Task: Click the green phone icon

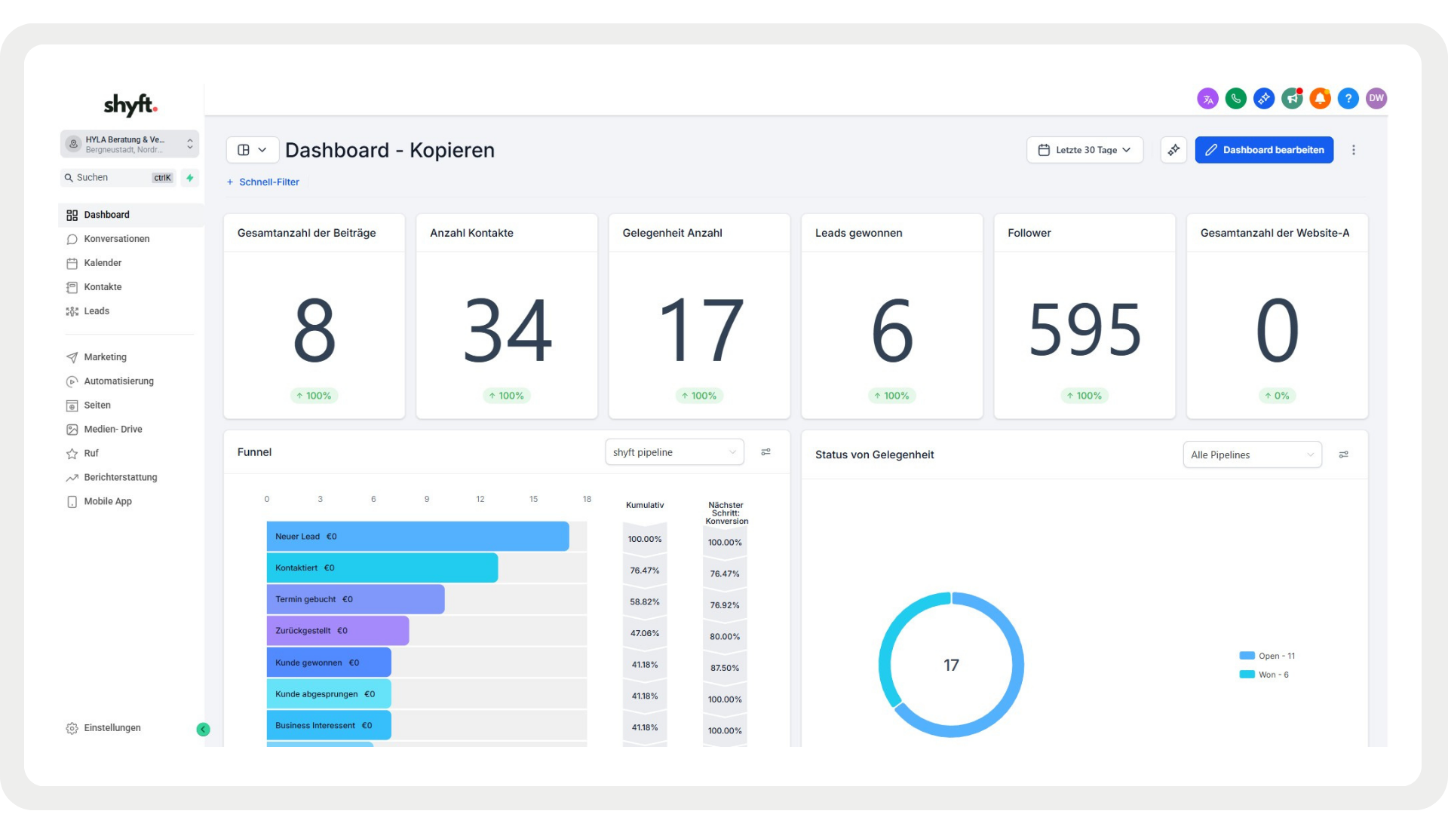Action: 1235,99
